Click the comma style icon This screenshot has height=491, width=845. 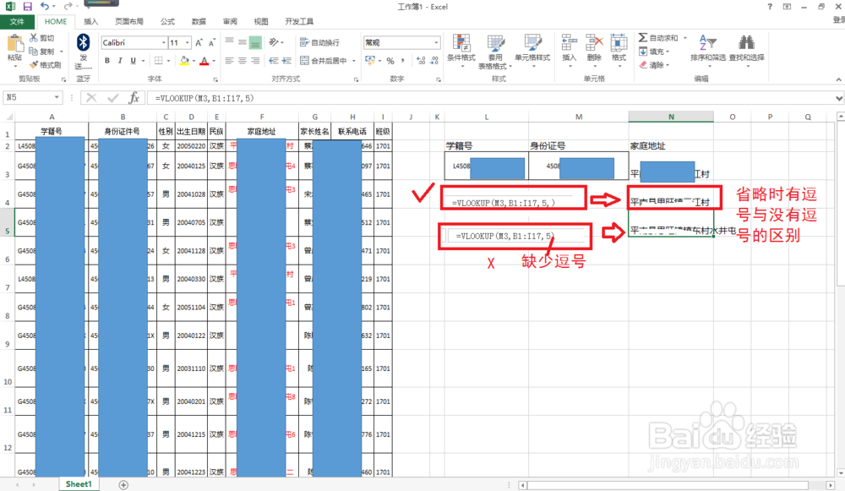(402, 60)
